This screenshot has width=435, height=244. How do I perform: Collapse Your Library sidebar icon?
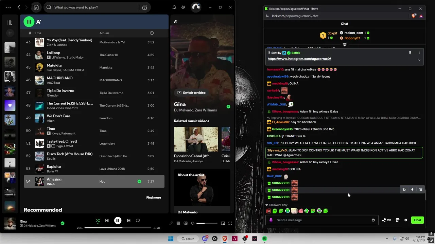tap(10, 22)
